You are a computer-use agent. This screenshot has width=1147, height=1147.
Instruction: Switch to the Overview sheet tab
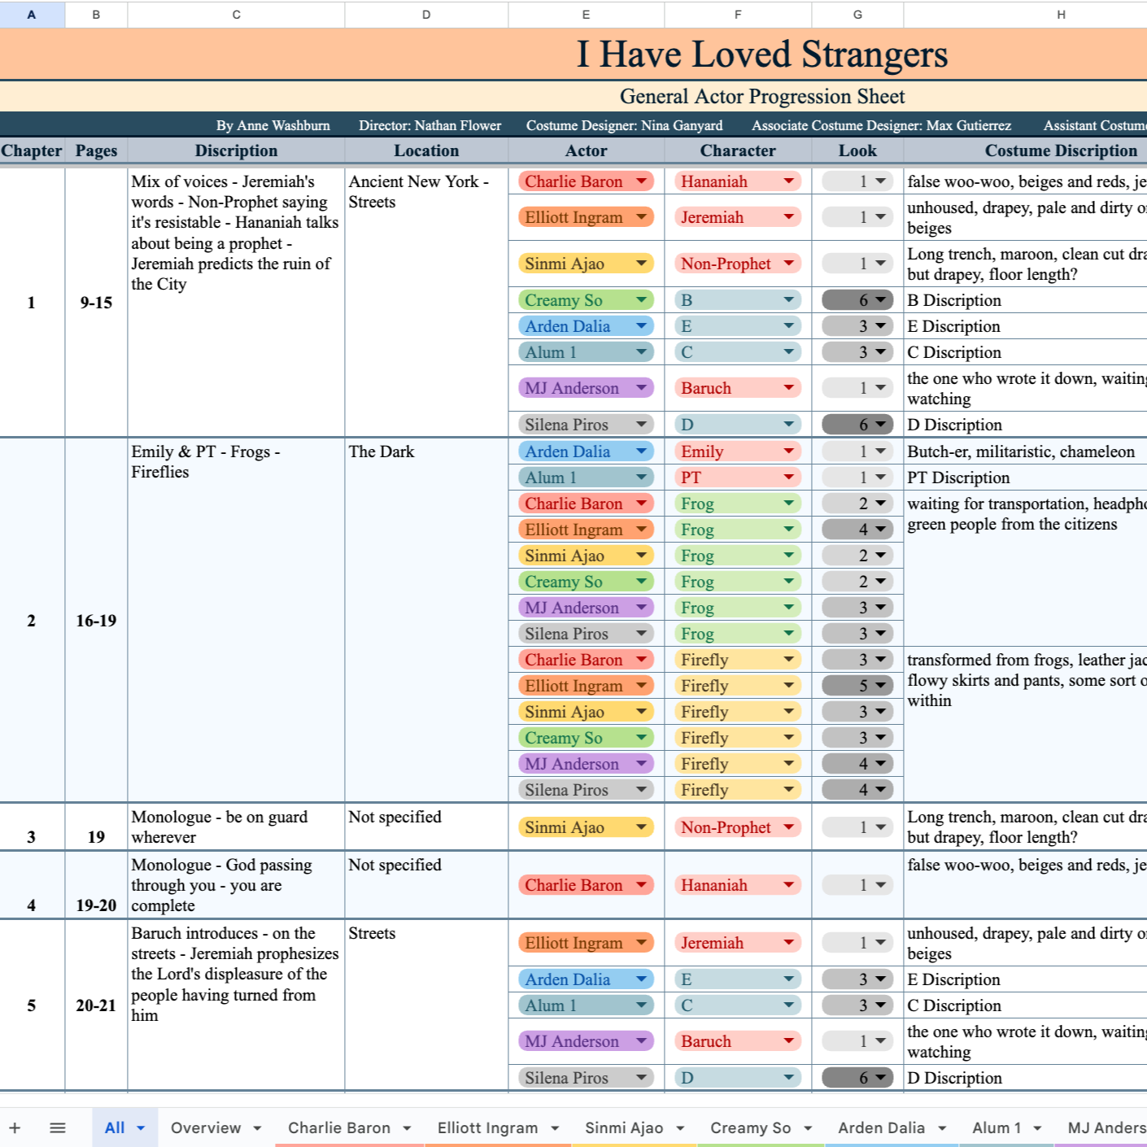pyautogui.click(x=206, y=1127)
